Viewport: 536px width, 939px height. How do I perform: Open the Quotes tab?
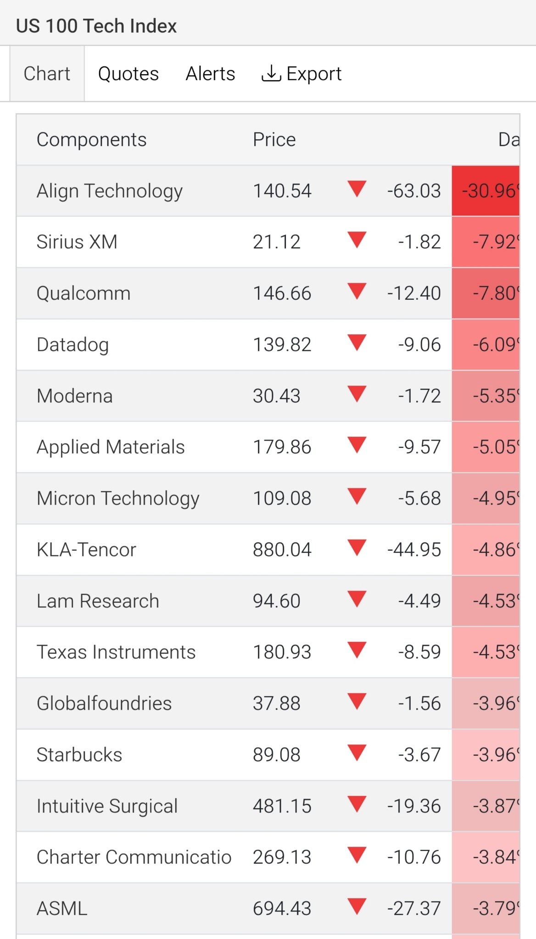tap(128, 73)
